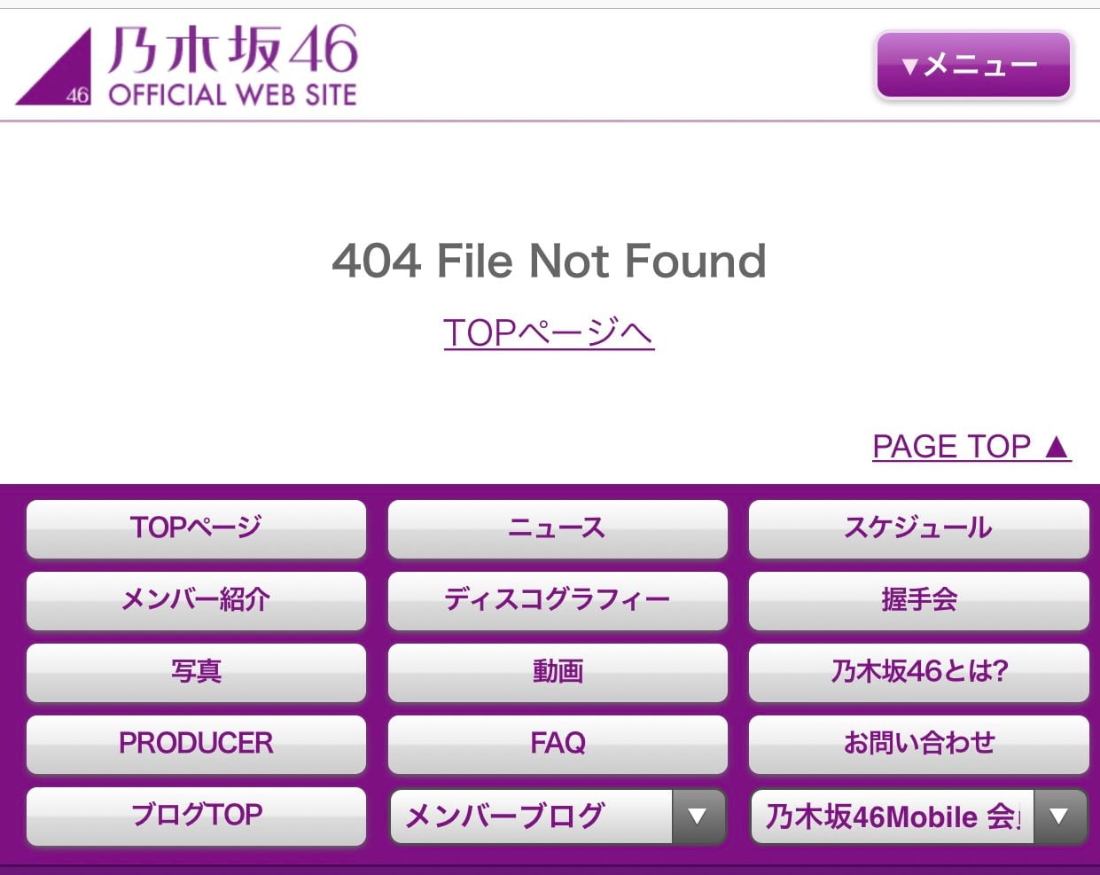Open ブログTOP page
The width and height of the screenshot is (1100, 875).
coord(196,816)
